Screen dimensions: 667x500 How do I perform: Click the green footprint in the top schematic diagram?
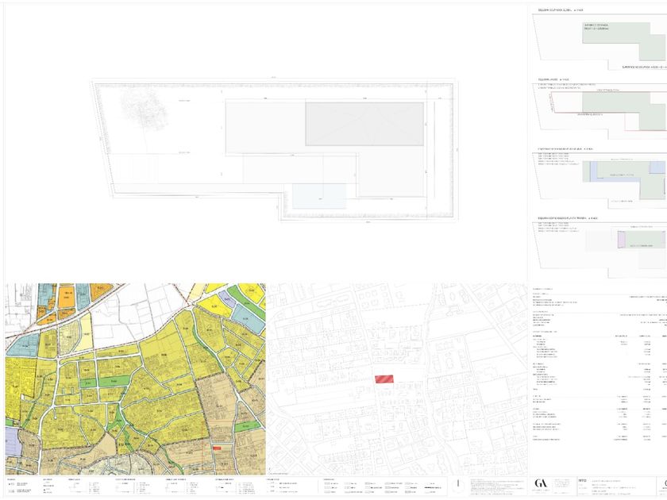click(x=624, y=40)
